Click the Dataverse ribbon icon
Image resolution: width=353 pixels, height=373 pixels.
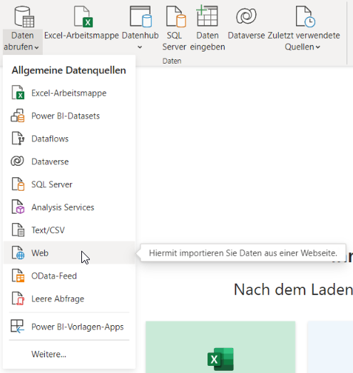tap(246, 16)
